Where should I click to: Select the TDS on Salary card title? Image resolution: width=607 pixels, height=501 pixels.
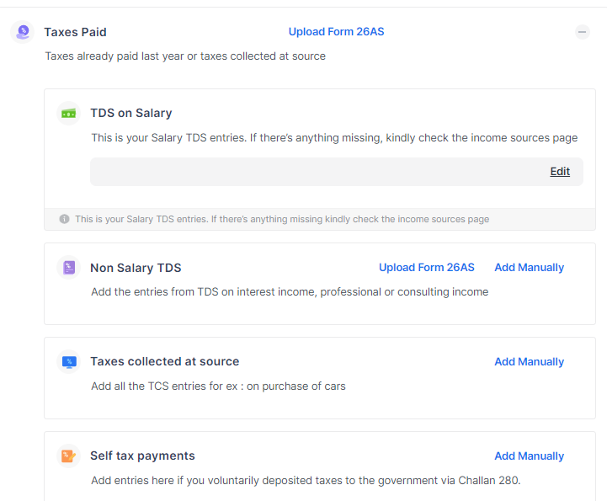click(130, 113)
